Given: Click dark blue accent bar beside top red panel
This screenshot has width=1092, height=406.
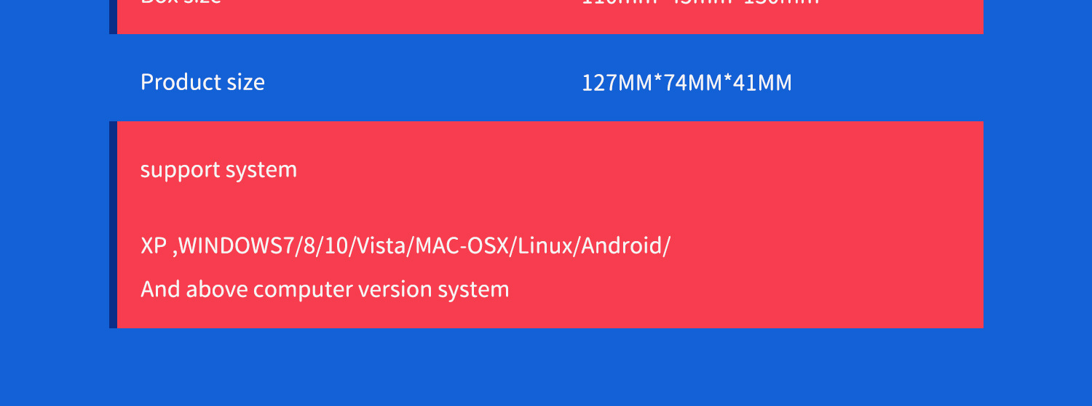Looking at the screenshot, I should click(113, 16).
